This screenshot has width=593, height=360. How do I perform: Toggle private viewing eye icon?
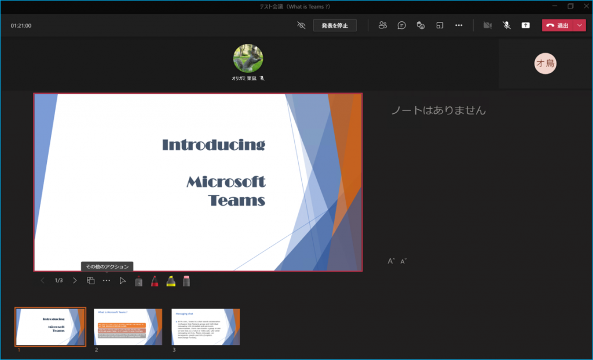click(x=301, y=25)
